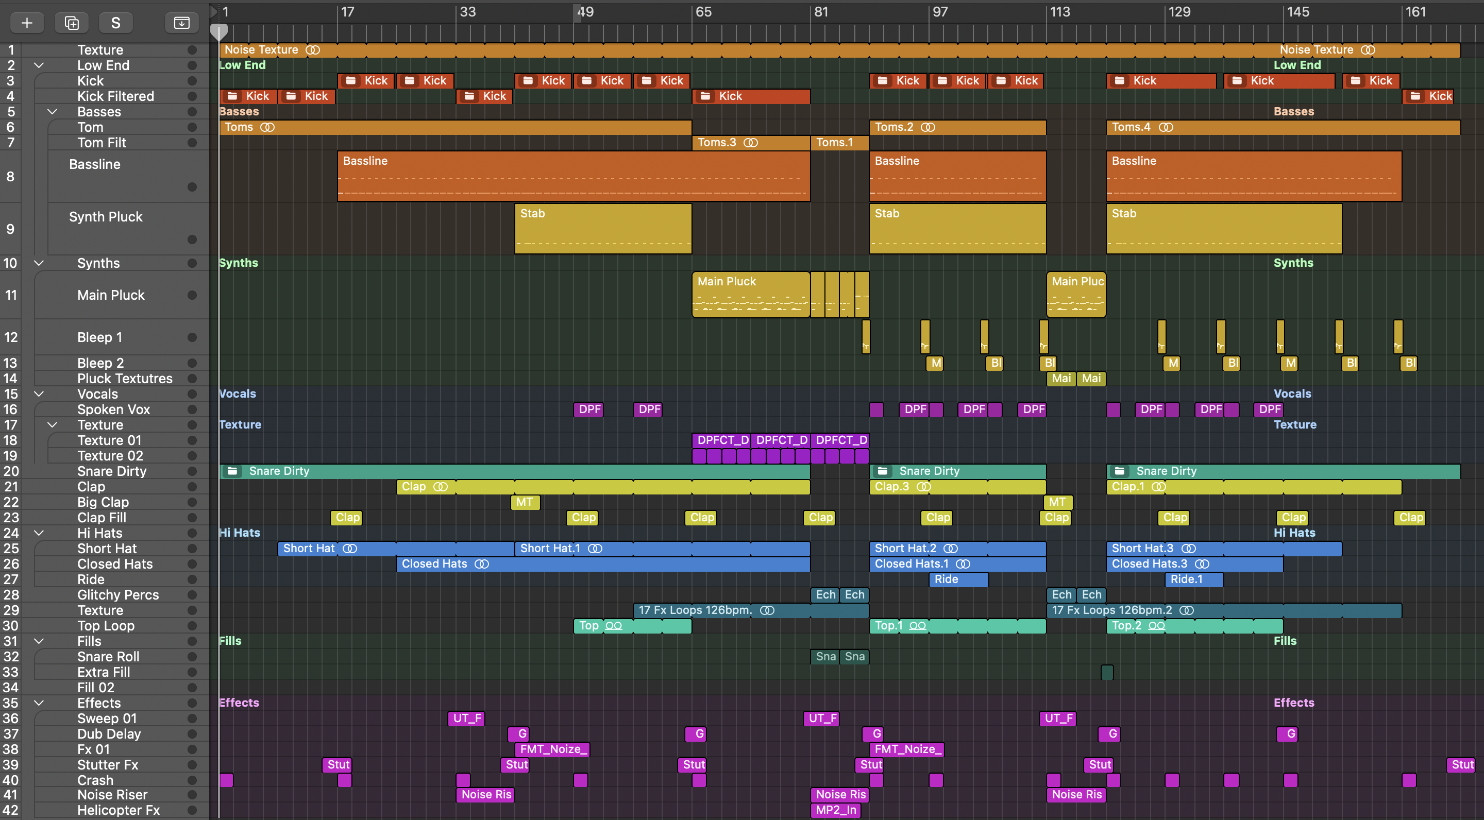Toggle the dot on Kick track
Viewport: 1484px width, 820px height.
[x=192, y=81]
